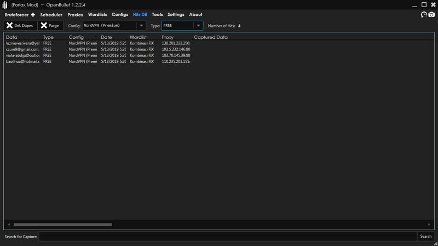Image resolution: width=438 pixels, height=246 pixels.
Task: Click the arrow of the Config combo box
Action: tap(141, 26)
